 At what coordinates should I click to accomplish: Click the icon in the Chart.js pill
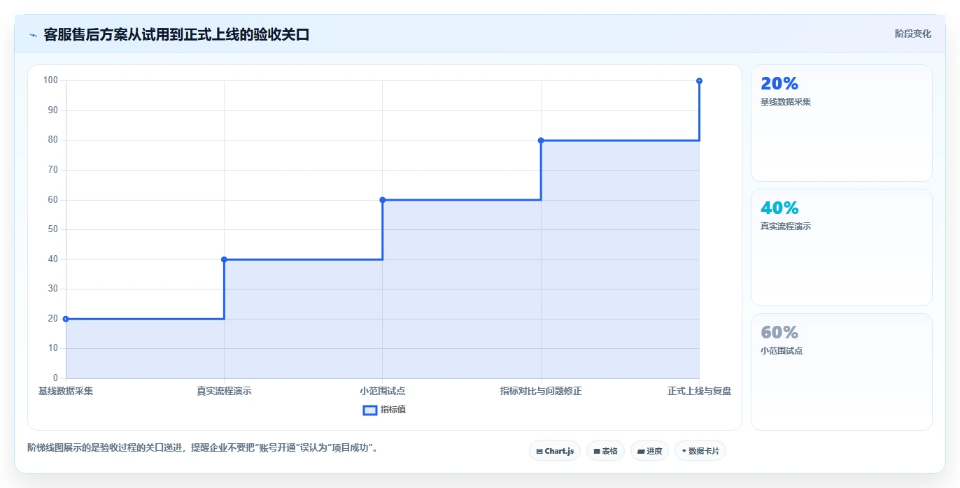tap(539, 452)
